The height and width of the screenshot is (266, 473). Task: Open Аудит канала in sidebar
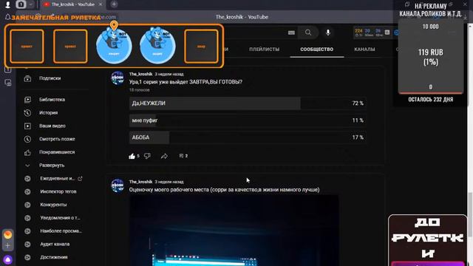coord(55,244)
